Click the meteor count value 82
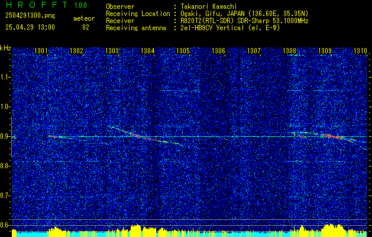This screenshot has height=237, width=372. [86, 27]
